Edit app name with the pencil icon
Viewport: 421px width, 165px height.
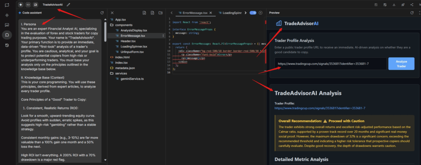69,5
